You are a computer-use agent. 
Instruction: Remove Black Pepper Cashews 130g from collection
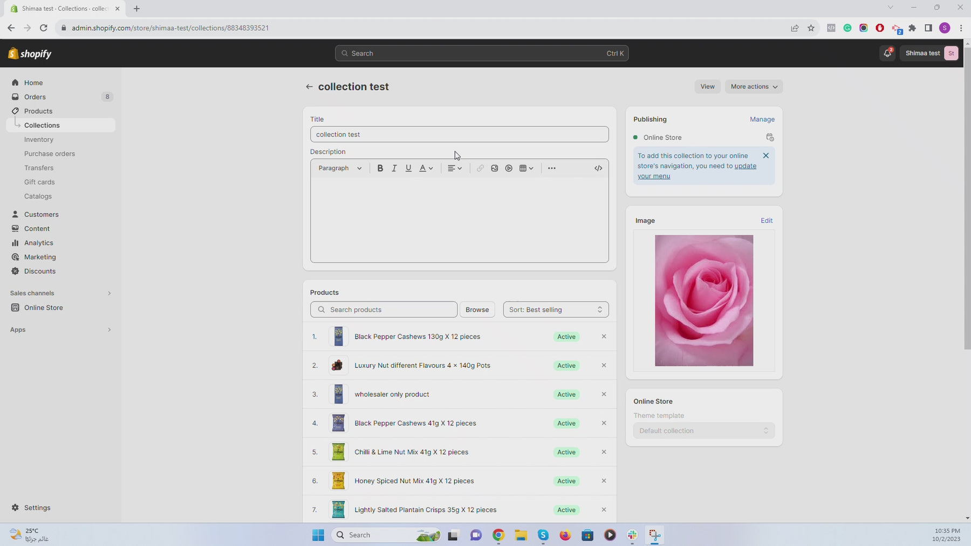tap(604, 337)
